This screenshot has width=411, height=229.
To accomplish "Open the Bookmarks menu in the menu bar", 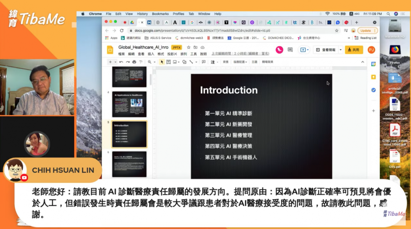I will (160, 14).
